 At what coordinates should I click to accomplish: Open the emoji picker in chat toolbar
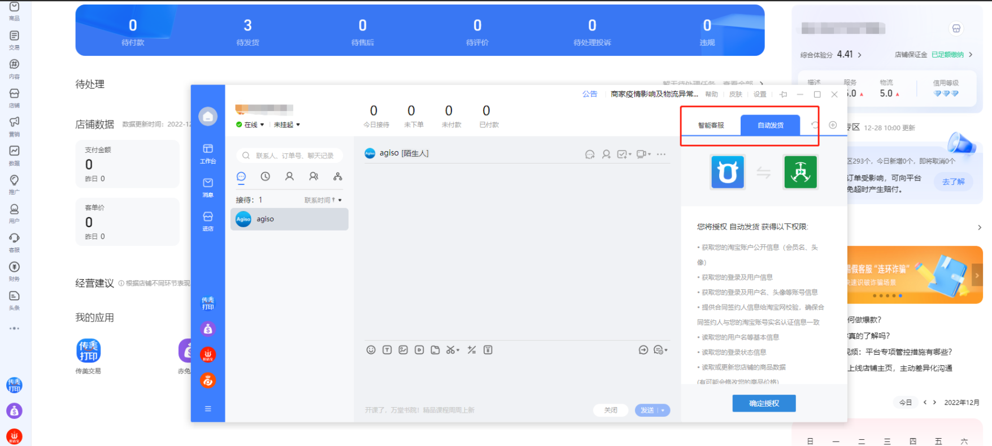coord(371,350)
